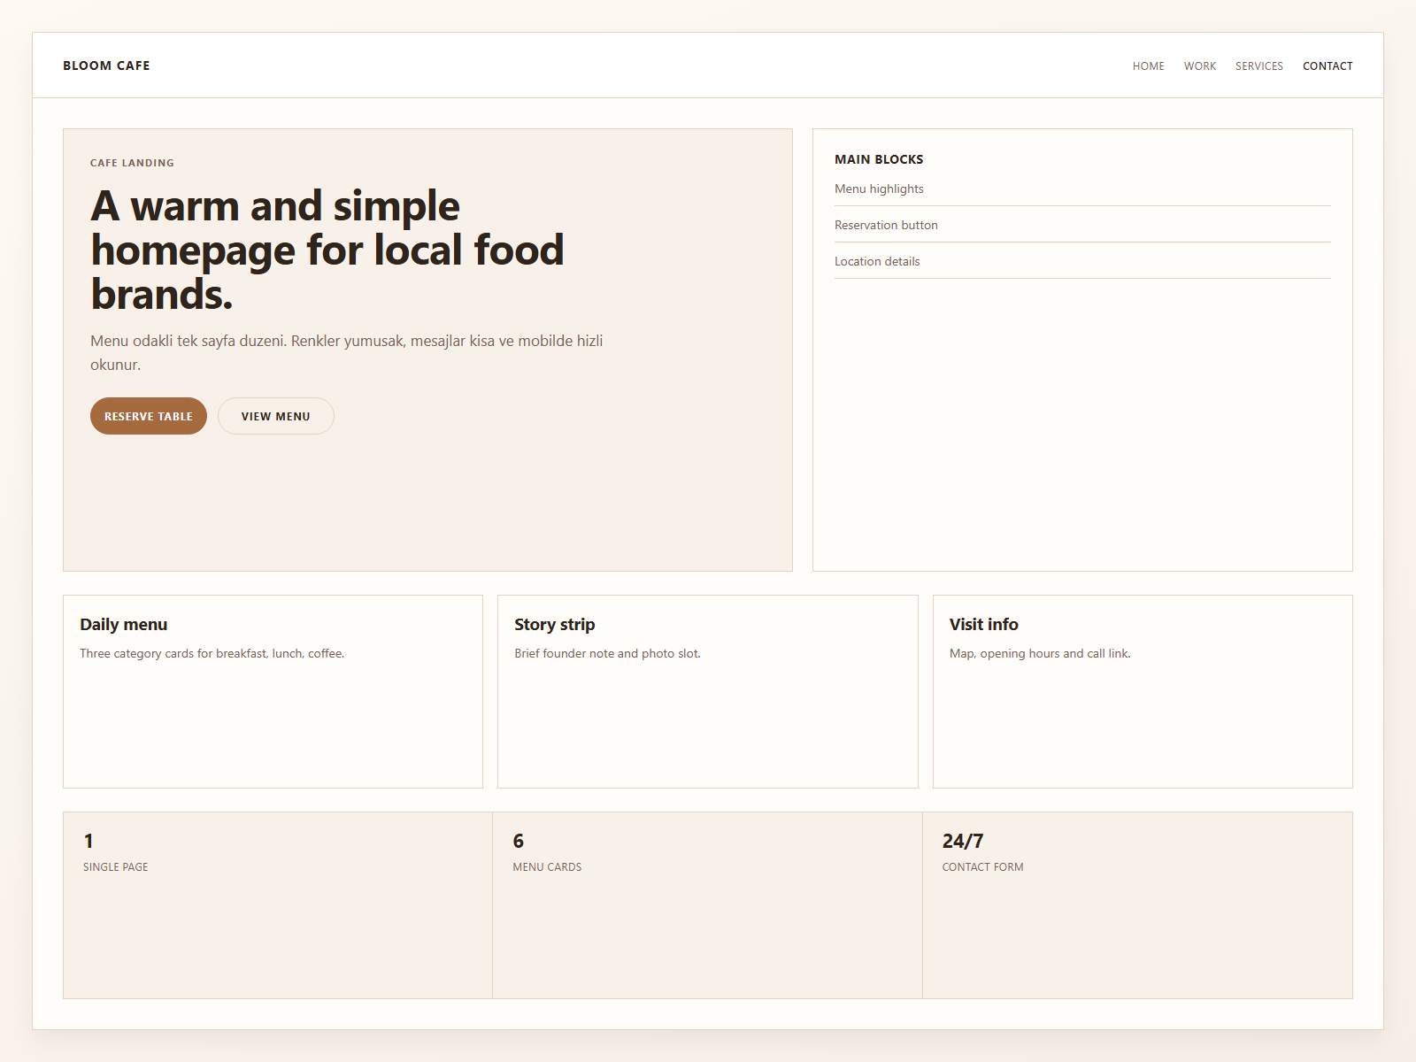Viewport: 1416px width, 1062px height.
Task: Open the SERVICES page
Action: (x=1258, y=65)
